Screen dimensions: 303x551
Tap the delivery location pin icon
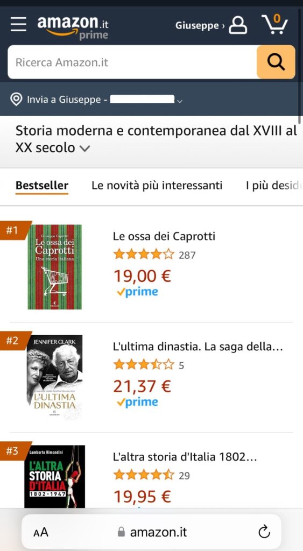[x=16, y=100]
